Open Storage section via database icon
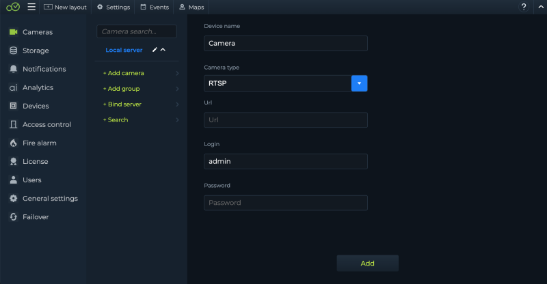This screenshot has height=284, width=547. (x=13, y=51)
